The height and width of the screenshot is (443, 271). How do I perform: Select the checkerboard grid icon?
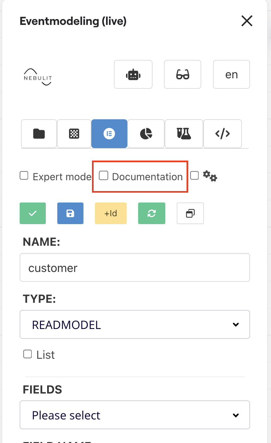pyautogui.click(x=74, y=134)
